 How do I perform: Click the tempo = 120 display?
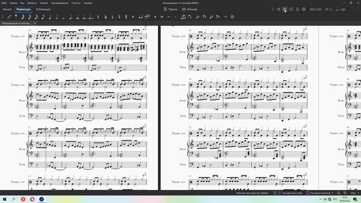pos(340,10)
